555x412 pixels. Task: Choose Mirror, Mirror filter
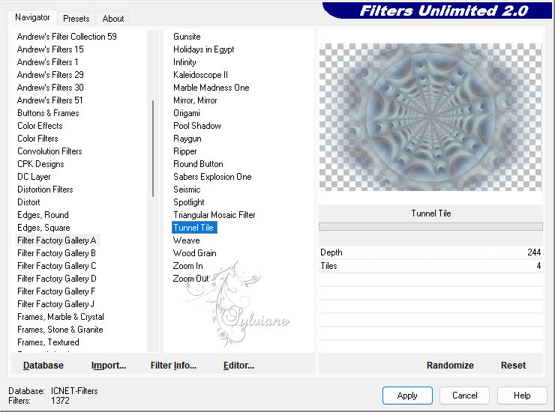click(x=195, y=100)
